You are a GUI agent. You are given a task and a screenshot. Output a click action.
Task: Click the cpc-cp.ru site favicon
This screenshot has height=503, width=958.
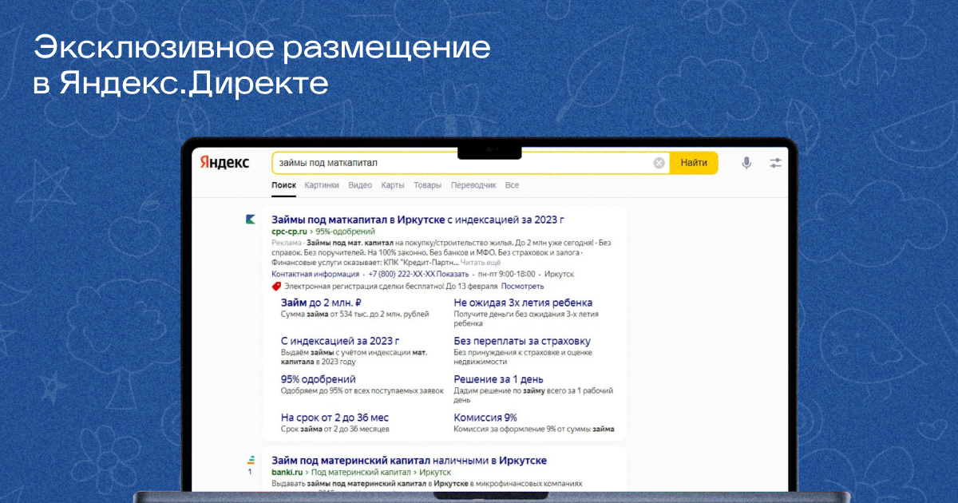[250, 219]
